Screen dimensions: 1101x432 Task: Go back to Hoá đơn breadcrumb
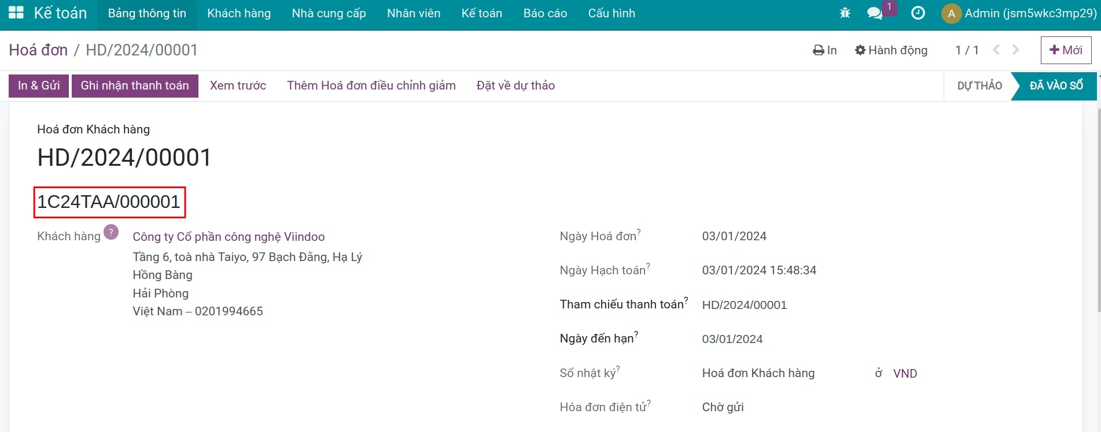[x=38, y=50]
